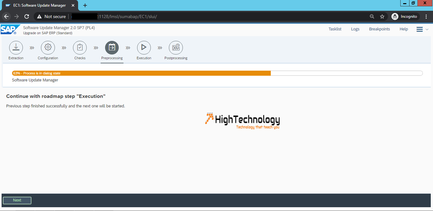The width and height of the screenshot is (433, 211).
Task: Open Chrome three-dot menu
Action: pos(426,16)
